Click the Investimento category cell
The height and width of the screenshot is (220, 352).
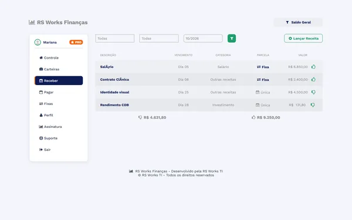(x=223, y=105)
